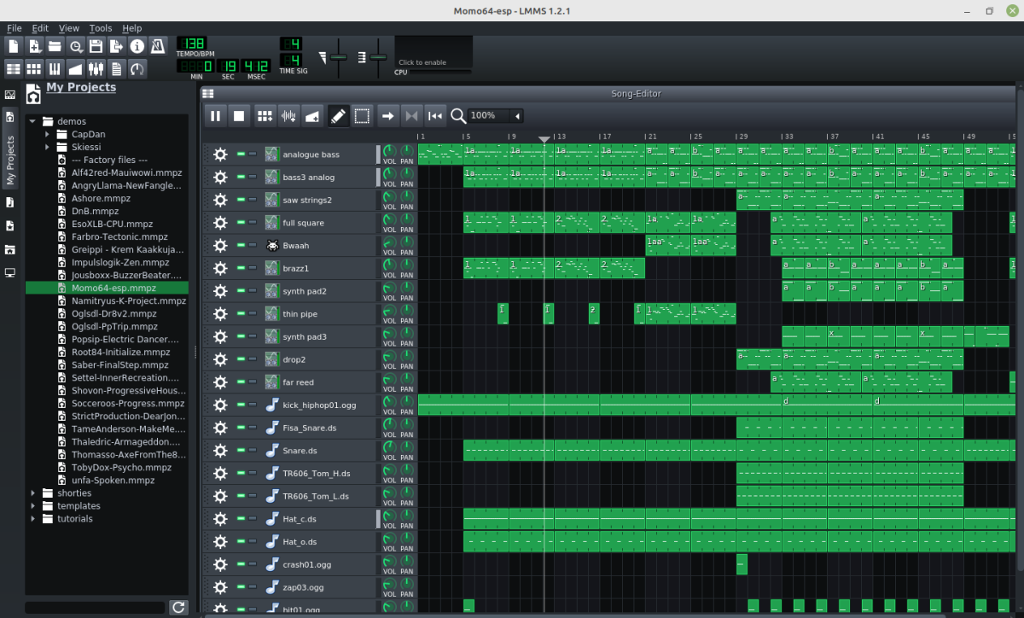Toggle auto-scrolling arrow button
This screenshot has width=1024, height=618.
(387, 115)
